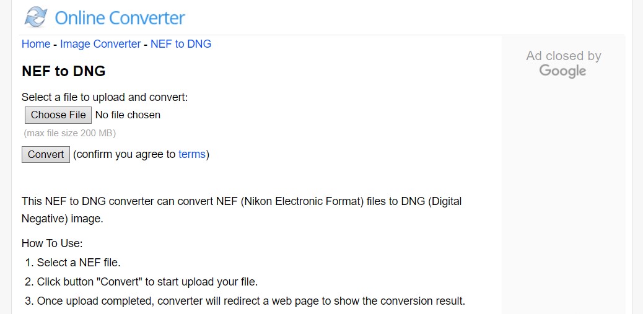The height and width of the screenshot is (314, 643).
Task: Click the Choose File button
Action: coord(58,115)
